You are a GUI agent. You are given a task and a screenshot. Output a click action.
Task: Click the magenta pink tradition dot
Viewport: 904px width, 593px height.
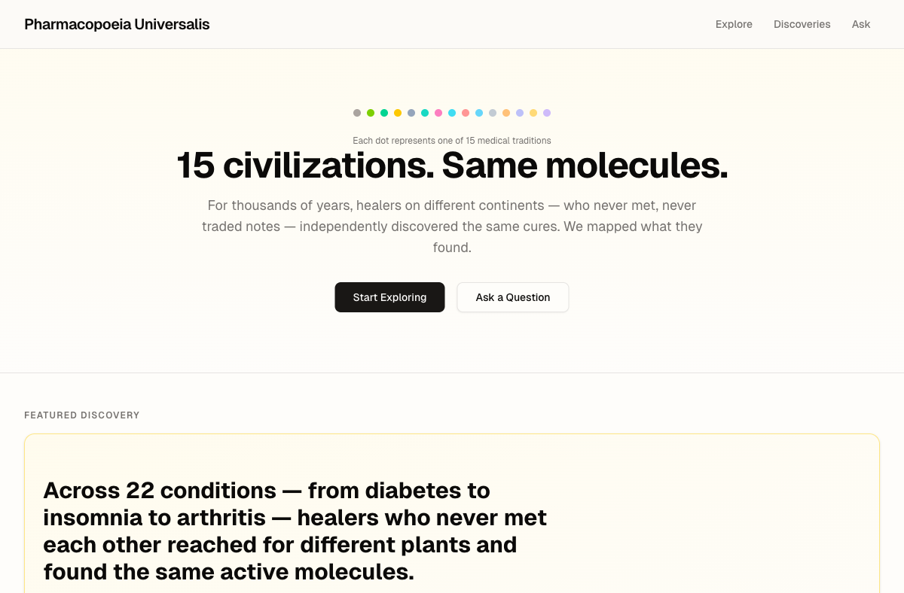pyautogui.click(x=438, y=113)
